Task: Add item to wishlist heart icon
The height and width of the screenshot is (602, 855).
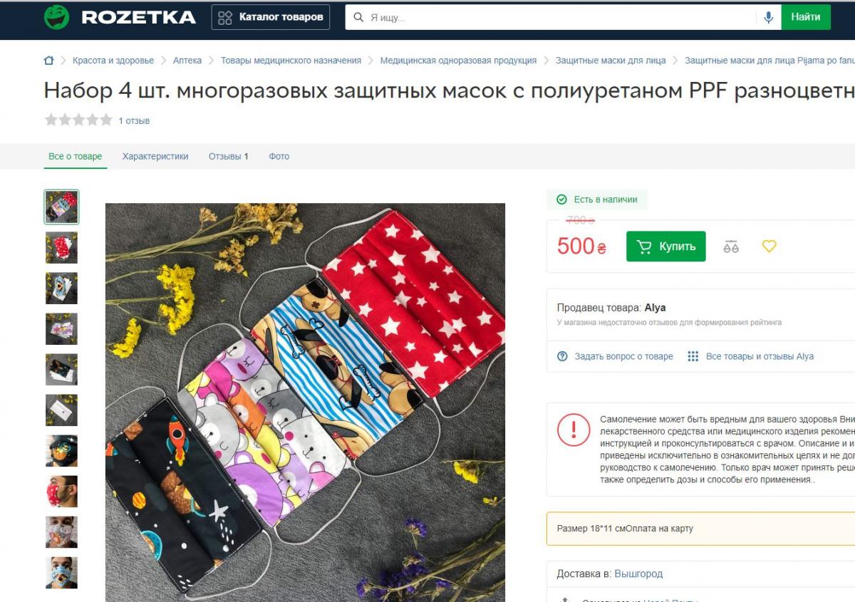Action: point(769,246)
